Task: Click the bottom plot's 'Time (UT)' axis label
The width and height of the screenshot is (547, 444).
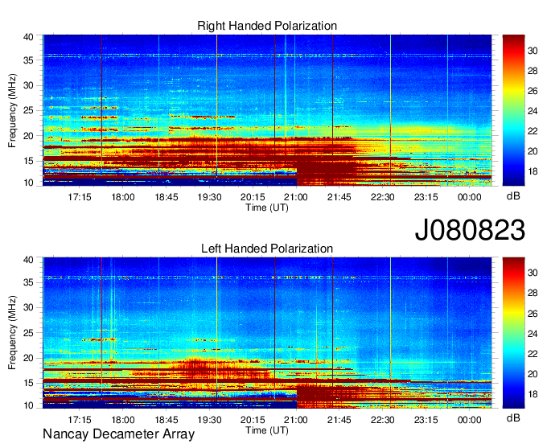Action: pos(267,430)
